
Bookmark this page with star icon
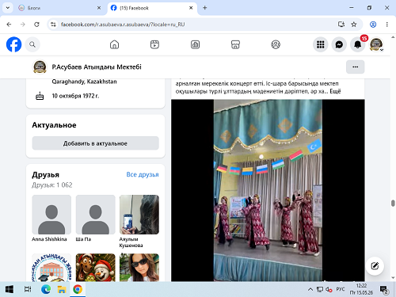(x=354, y=25)
